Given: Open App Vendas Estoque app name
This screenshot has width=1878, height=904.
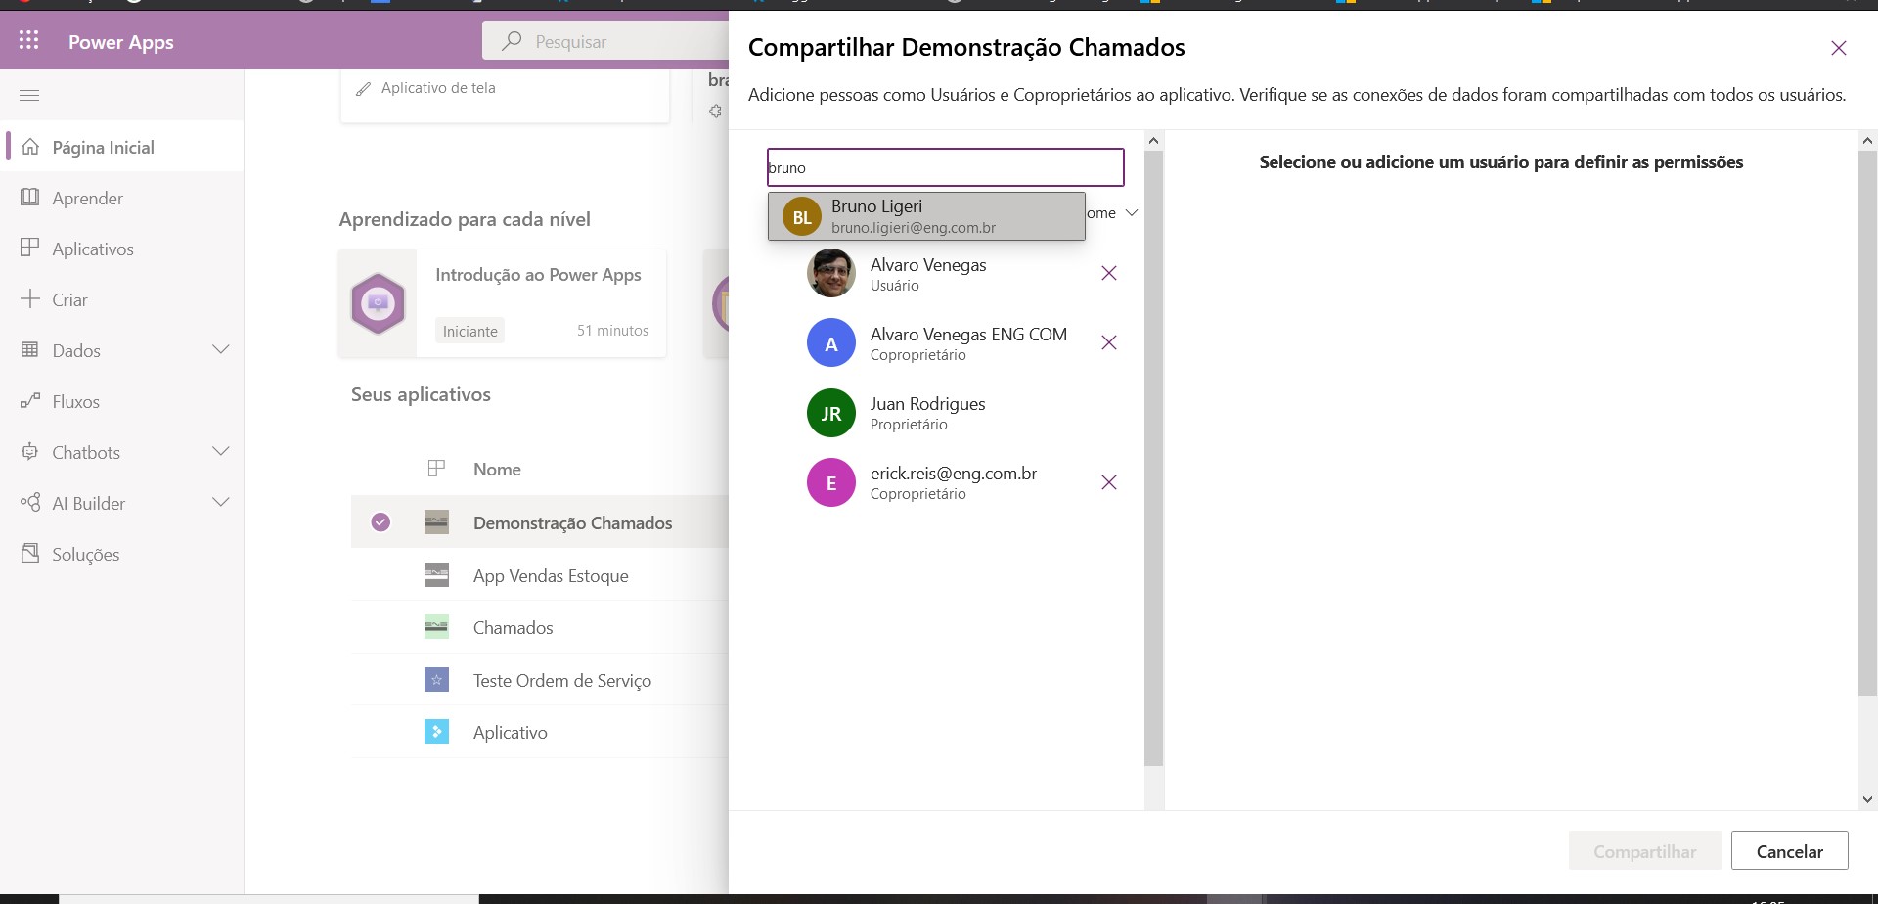Looking at the screenshot, I should (551, 576).
